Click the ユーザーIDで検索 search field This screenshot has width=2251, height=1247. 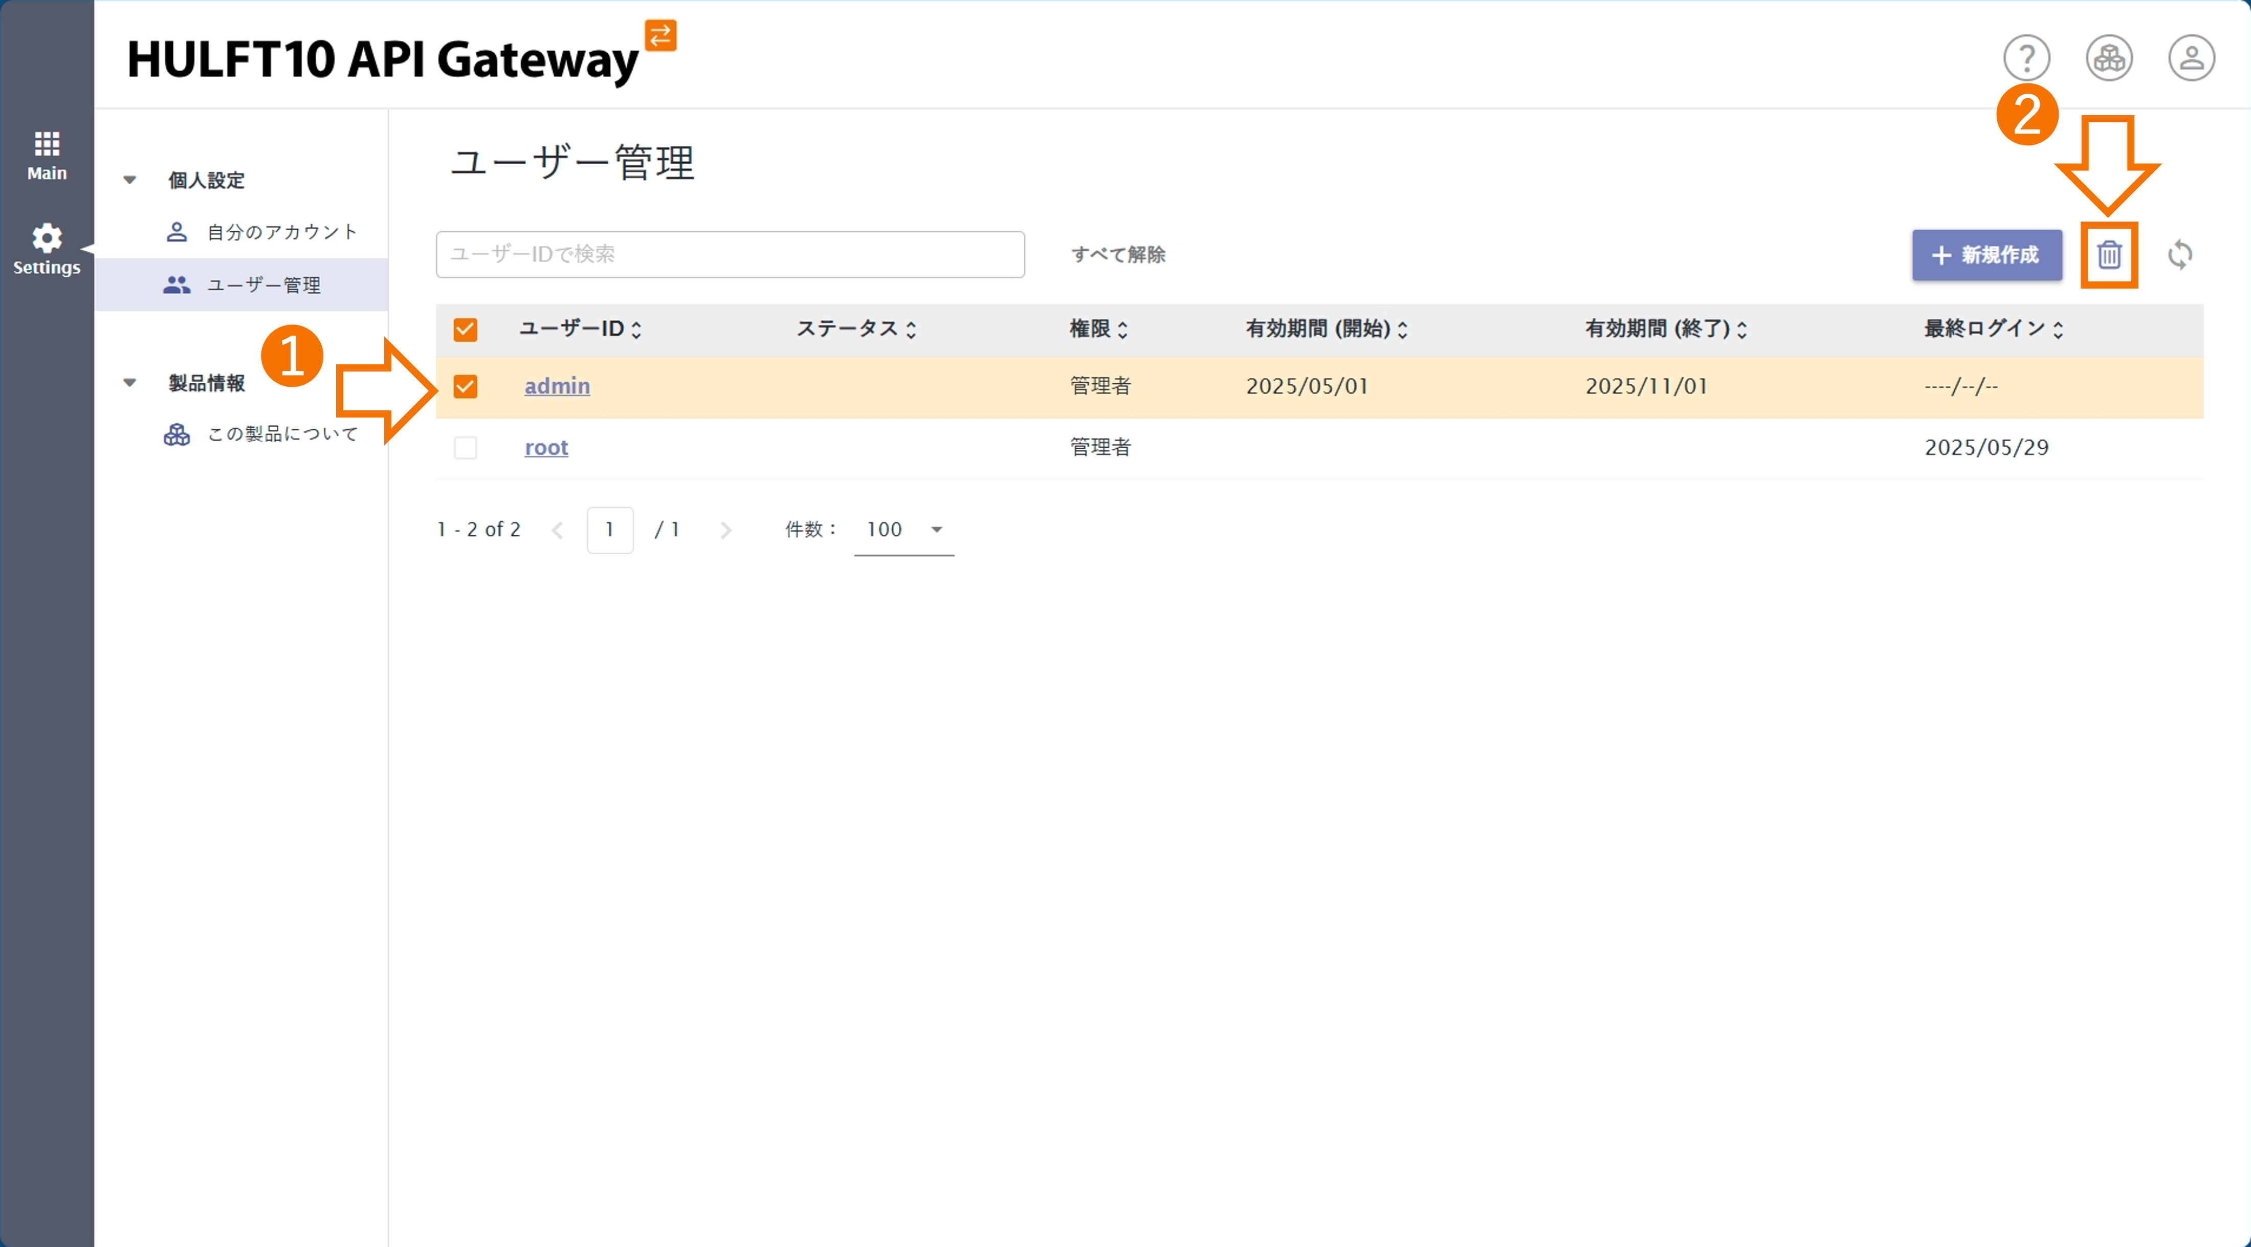click(x=730, y=254)
